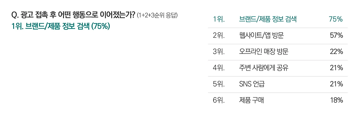Image resolution: width=360 pixels, height=120 pixels.
Task: Click the 22% value
Action: (336, 52)
